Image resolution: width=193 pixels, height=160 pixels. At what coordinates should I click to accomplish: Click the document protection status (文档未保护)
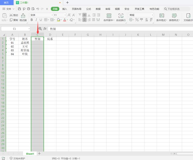coord(17,158)
